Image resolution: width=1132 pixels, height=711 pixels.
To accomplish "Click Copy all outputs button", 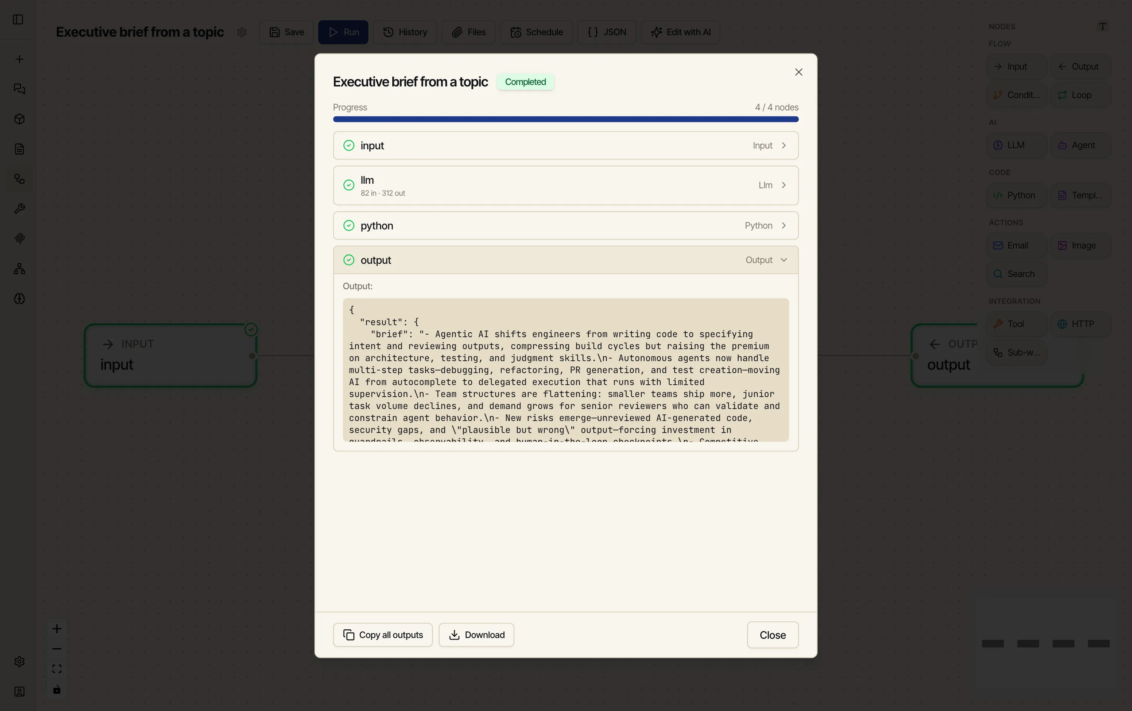I will click(x=383, y=635).
